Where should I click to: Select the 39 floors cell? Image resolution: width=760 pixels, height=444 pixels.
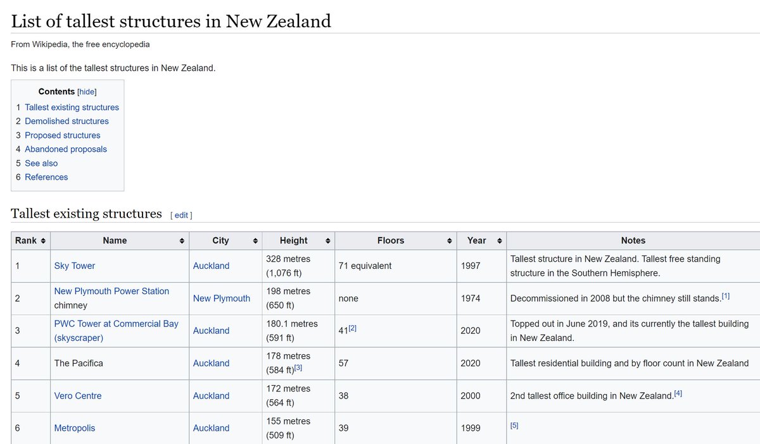coord(396,428)
